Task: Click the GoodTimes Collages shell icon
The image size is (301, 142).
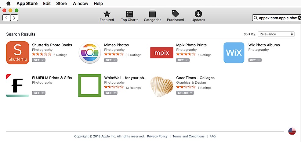Action: tap(162, 86)
